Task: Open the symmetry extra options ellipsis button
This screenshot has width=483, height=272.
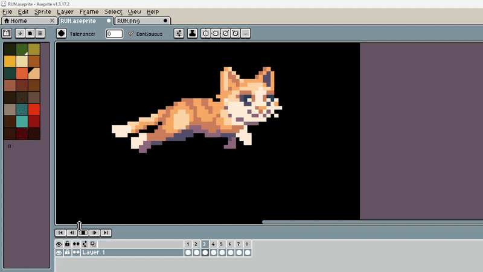Action: pos(246,33)
